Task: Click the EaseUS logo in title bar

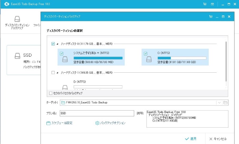Action: [x=6, y=4]
